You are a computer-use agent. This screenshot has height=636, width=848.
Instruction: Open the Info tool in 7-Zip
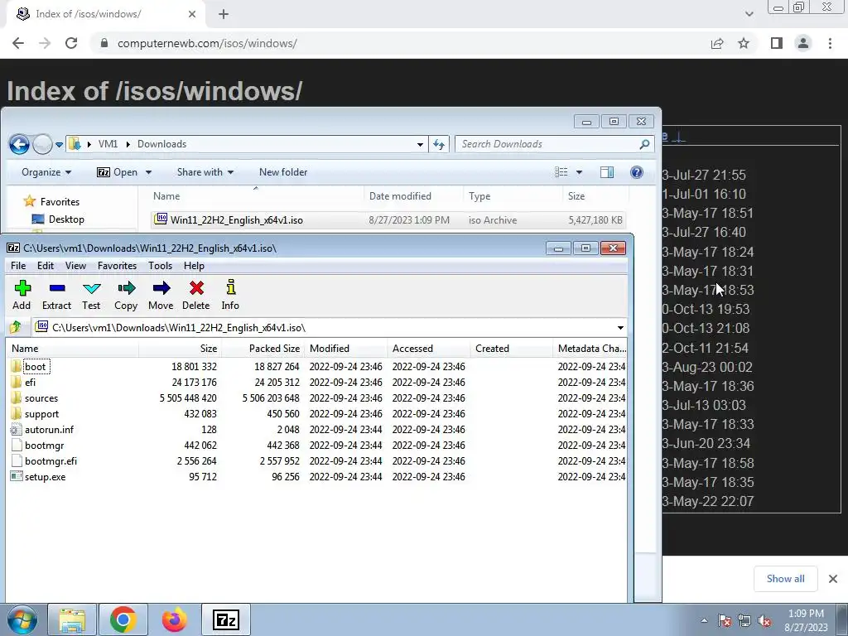(230, 296)
